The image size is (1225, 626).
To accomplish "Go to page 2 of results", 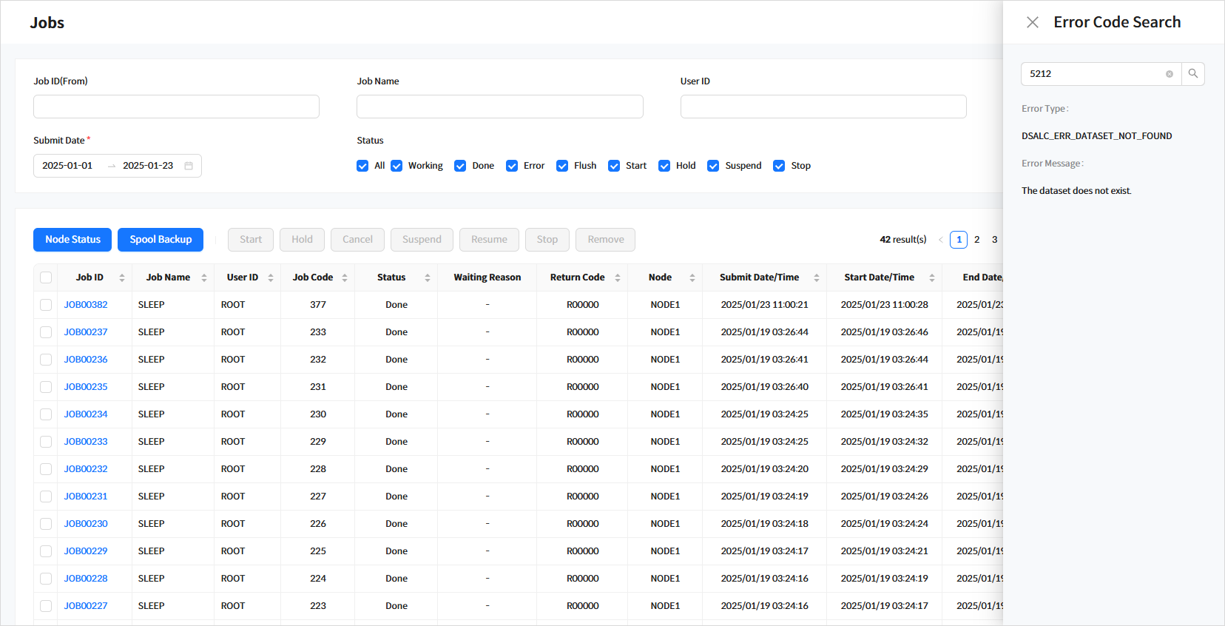I will (x=976, y=240).
